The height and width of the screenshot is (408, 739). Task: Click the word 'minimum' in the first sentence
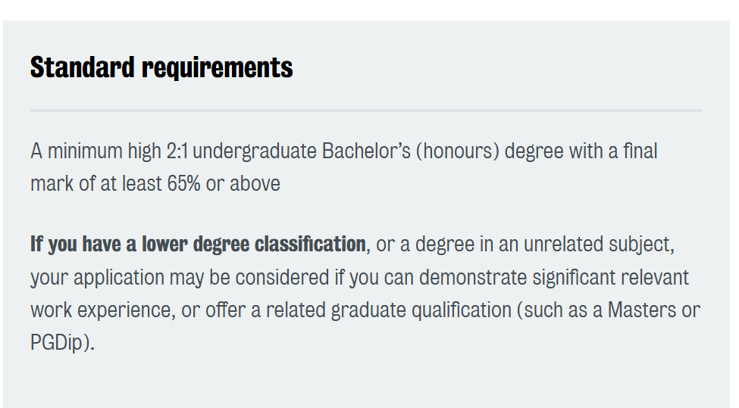tap(85, 151)
